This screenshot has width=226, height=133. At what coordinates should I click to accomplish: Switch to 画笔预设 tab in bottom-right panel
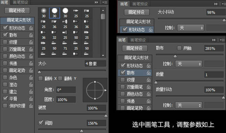click(x=138, y=40)
